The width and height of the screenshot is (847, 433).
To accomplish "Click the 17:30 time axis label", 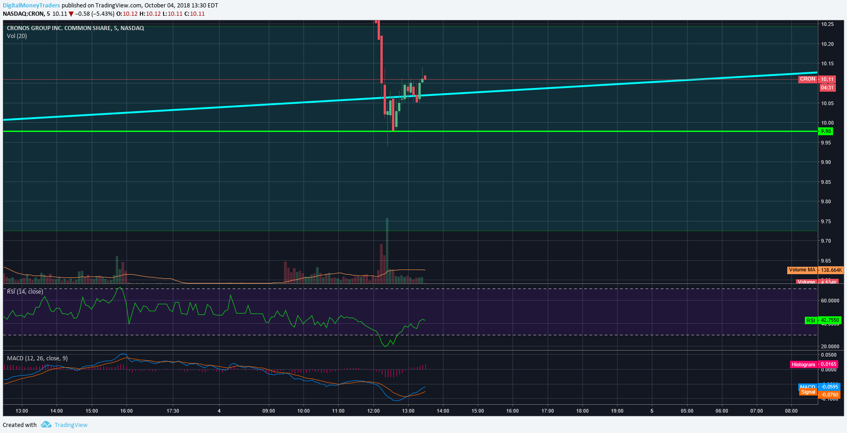I will point(173,411).
